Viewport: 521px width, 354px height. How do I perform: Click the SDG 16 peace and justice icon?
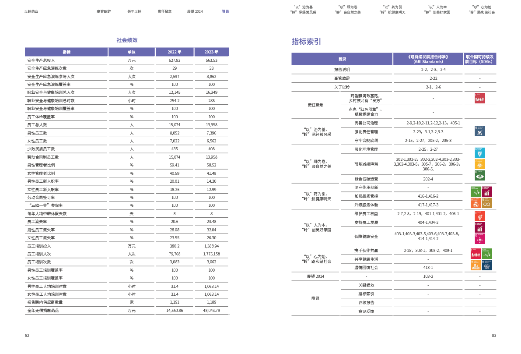pos(479,131)
